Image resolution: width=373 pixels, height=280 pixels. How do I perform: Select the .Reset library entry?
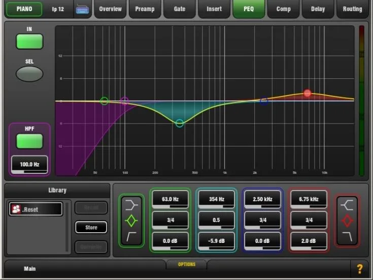tap(36, 209)
